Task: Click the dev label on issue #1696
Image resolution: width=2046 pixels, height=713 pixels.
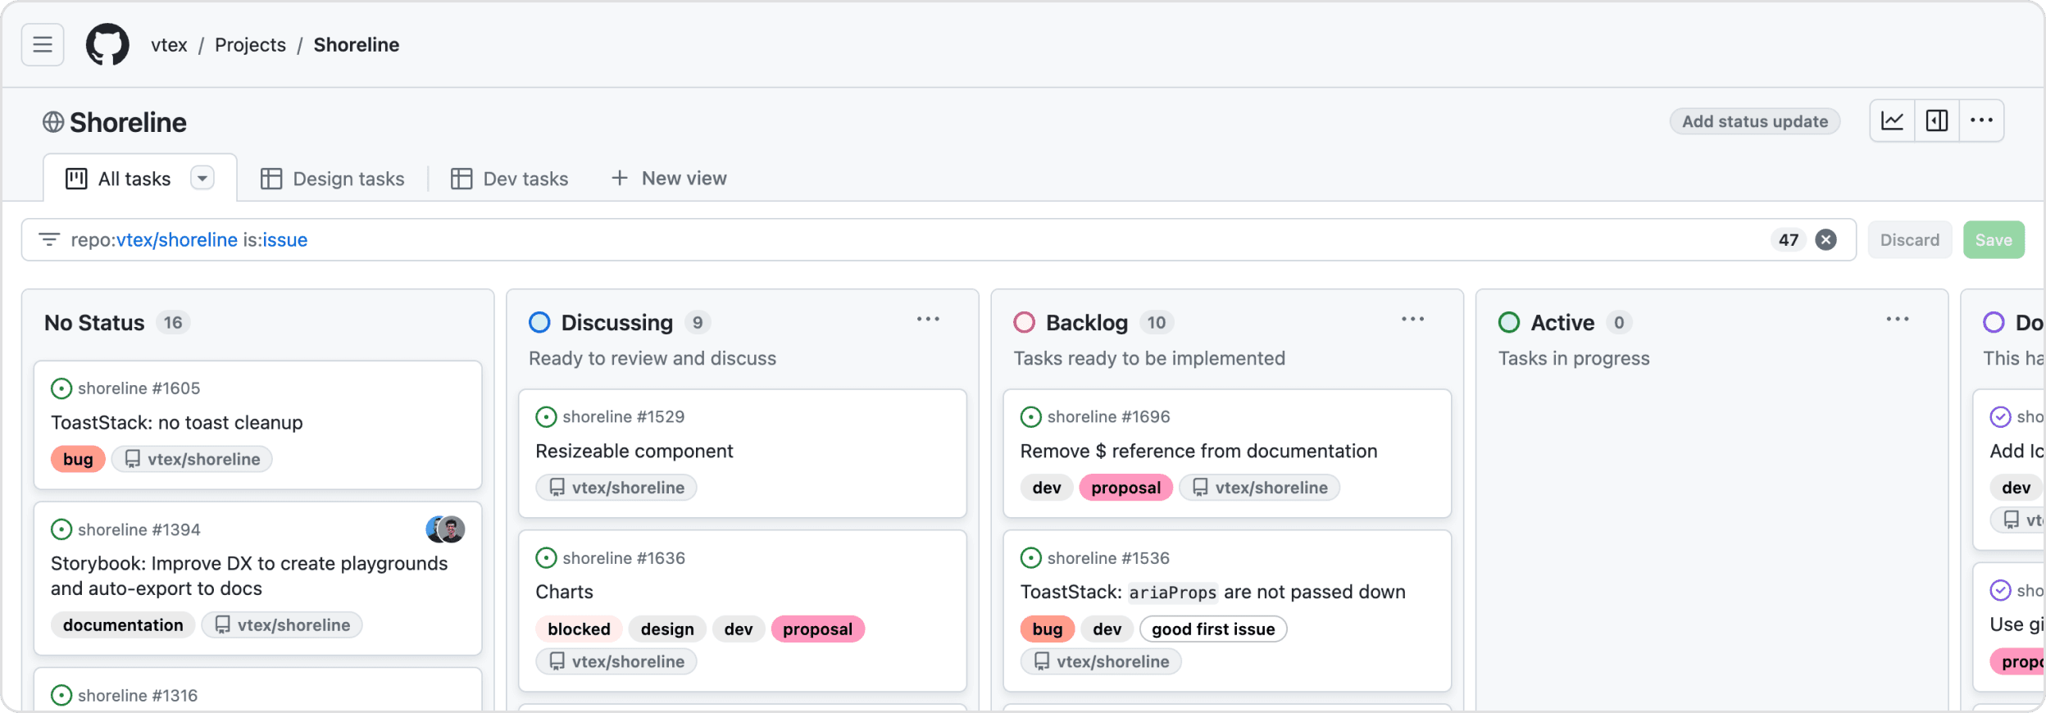Action: 1047,488
